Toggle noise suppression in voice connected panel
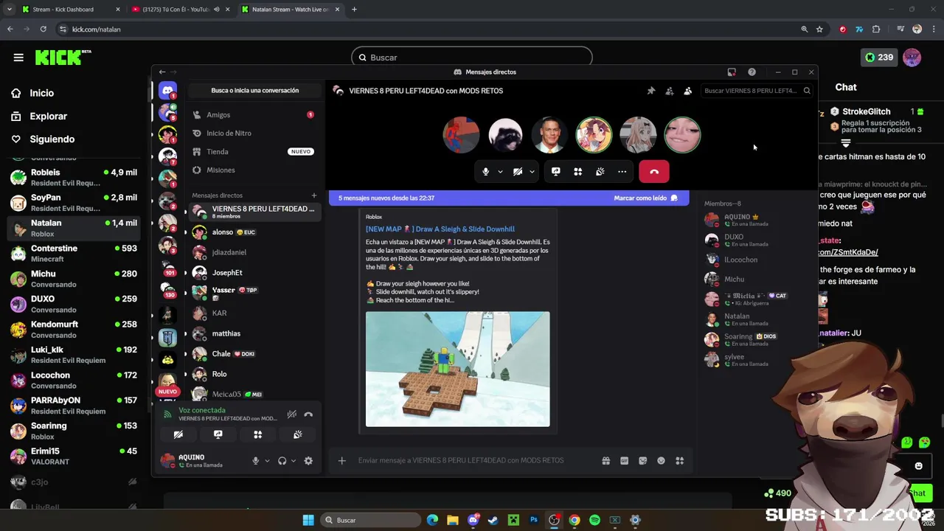This screenshot has height=531, width=944. 292,414
